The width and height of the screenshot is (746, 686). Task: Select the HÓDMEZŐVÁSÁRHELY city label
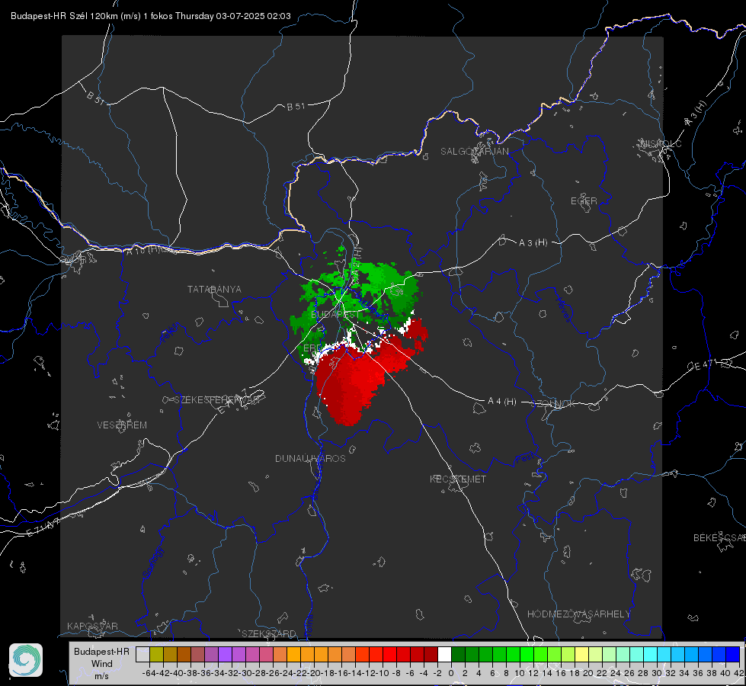(578, 614)
